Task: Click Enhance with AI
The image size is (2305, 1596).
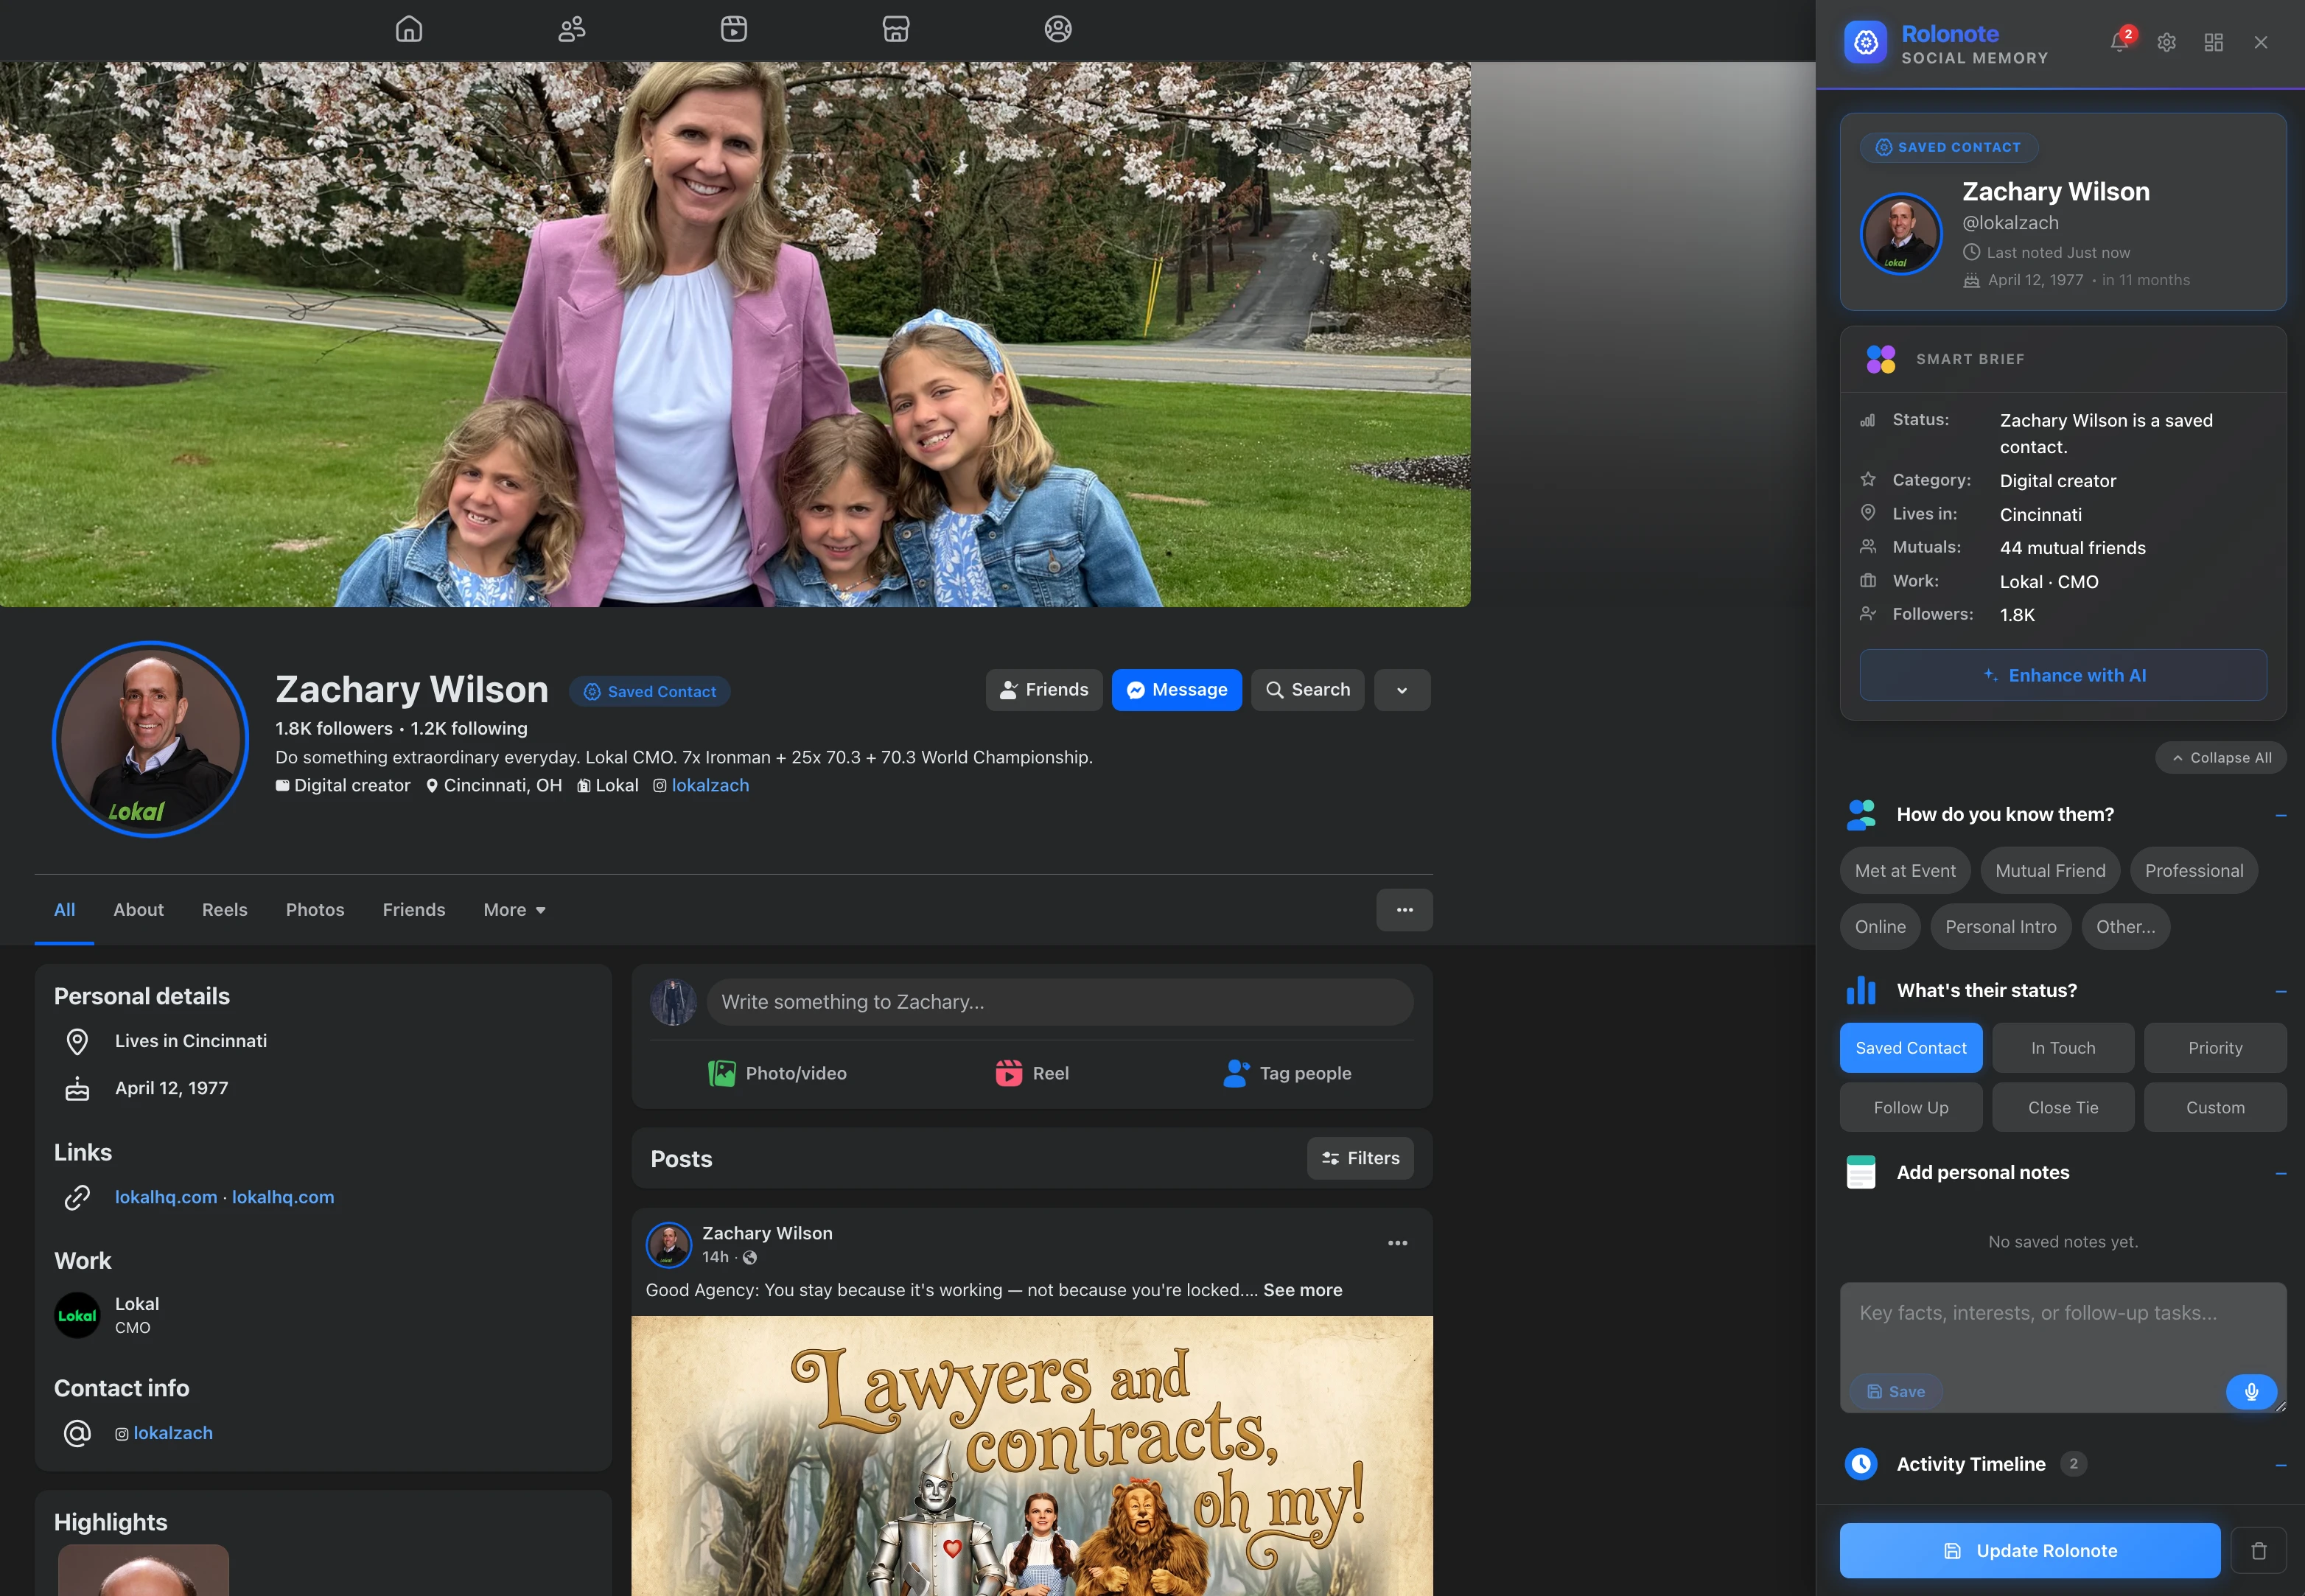Action: [x=2063, y=675]
